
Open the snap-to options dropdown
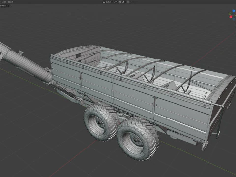[124, 2]
